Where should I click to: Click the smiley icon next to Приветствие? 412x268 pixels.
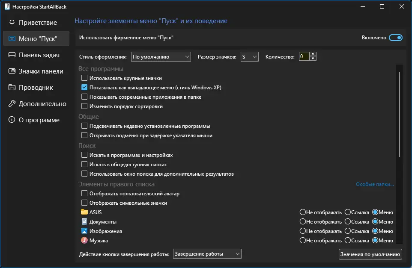pyautogui.click(x=12, y=22)
